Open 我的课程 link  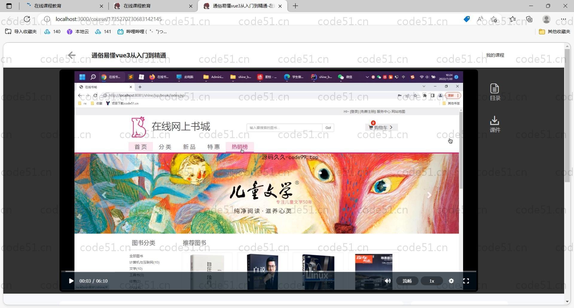pos(495,55)
